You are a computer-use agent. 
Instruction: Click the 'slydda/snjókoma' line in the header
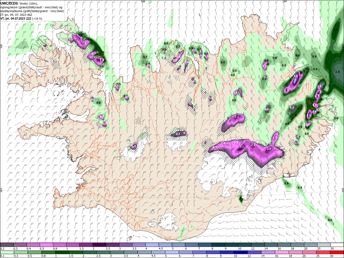click(32, 11)
